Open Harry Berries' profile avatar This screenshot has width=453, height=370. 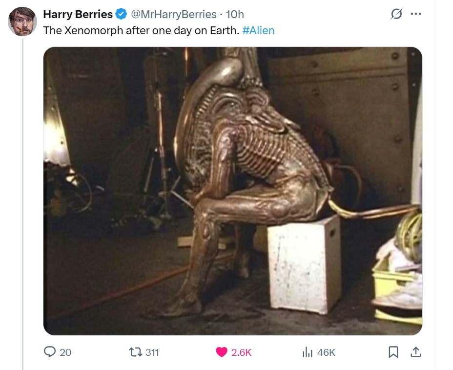22,22
